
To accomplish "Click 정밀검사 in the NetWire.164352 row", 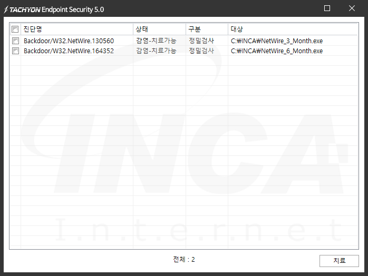I will [x=201, y=51].
